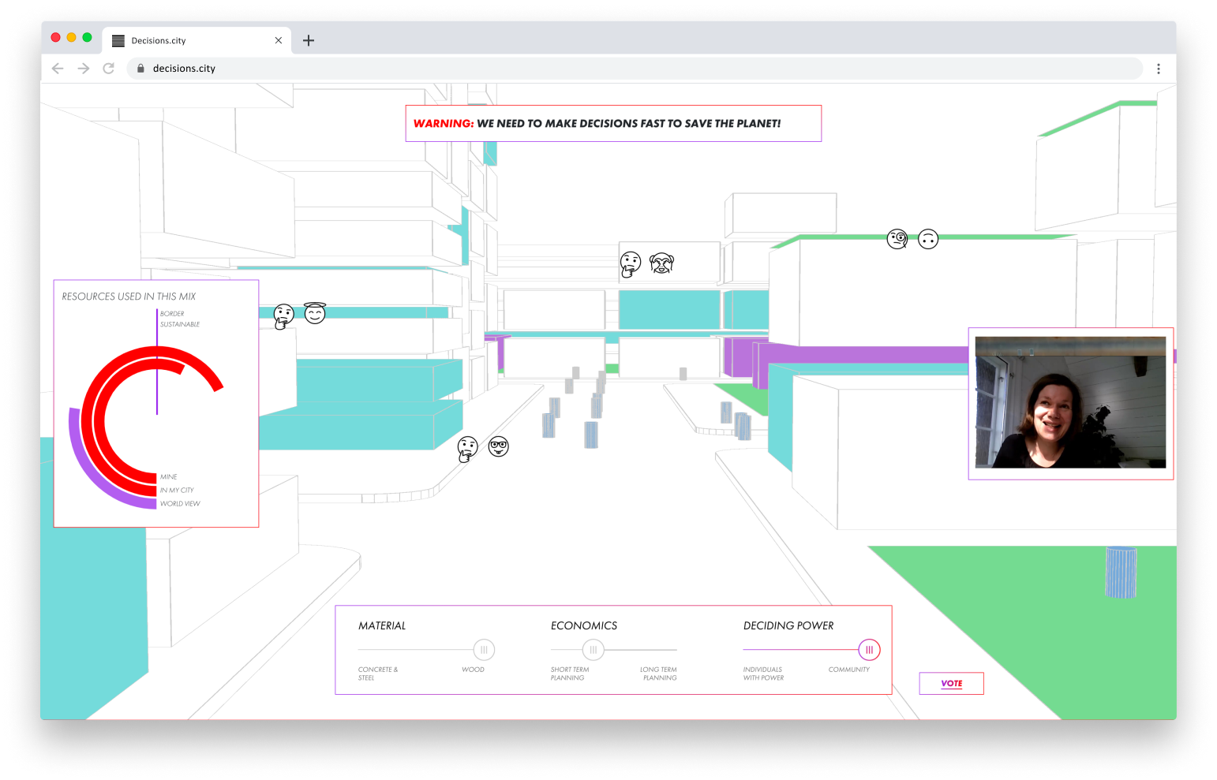The image size is (1217, 780).
Task: Click the see-no-evil monkey emoji
Action: pos(661,263)
